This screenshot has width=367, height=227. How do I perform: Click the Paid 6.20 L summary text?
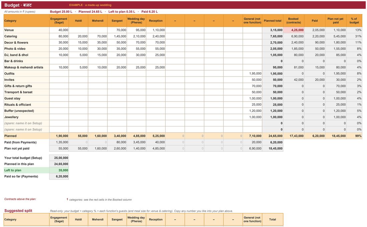pos(149,11)
